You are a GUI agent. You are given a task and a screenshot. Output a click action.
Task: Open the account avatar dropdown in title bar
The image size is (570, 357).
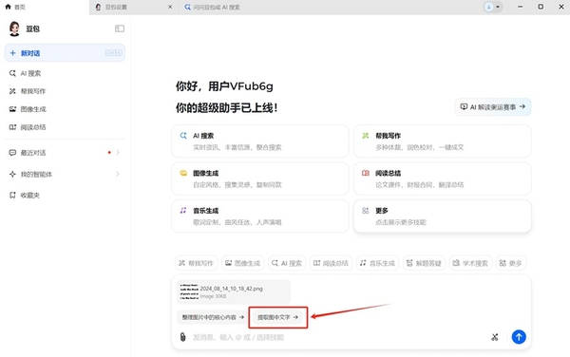pyautogui.click(x=493, y=7)
